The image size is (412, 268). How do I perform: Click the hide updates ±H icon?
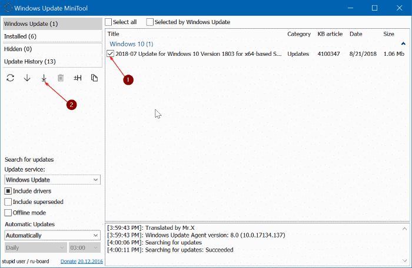(78, 78)
